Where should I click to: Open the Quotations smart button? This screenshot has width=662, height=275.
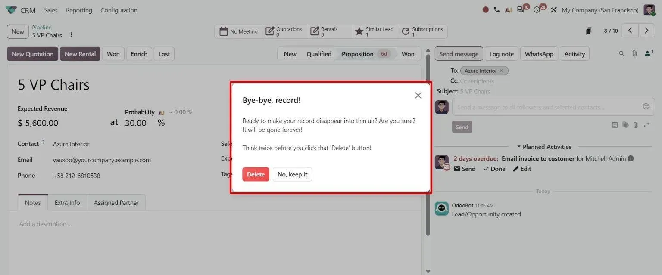284,31
